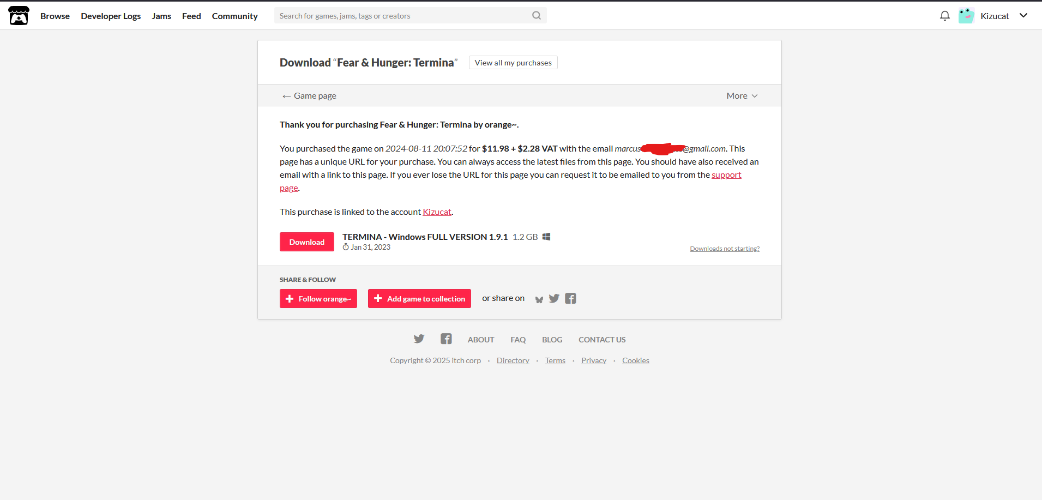Click the Download "Fear & Hunger: Termina" title
The height and width of the screenshot is (500, 1042).
[369, 63]
